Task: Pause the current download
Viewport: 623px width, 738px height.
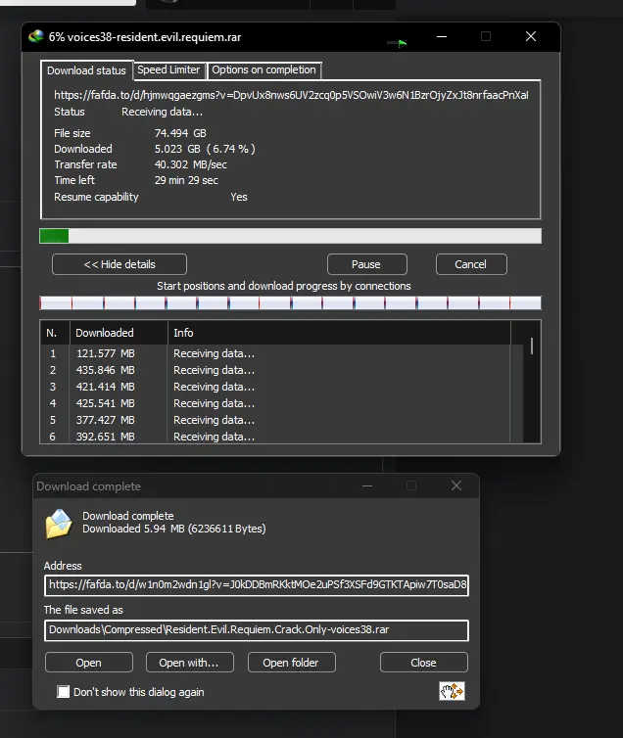Action: coord(366,264)
